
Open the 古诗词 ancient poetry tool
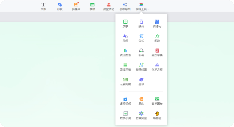[x=157, y=24]
